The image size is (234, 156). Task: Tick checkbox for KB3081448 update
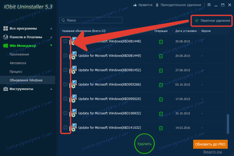(65, 41)
